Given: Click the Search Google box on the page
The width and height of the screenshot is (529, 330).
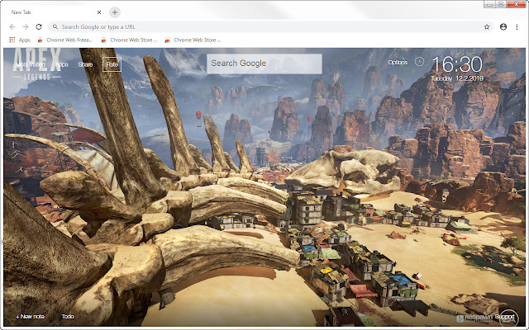Looking at the screenshot, I should [264, 64].
